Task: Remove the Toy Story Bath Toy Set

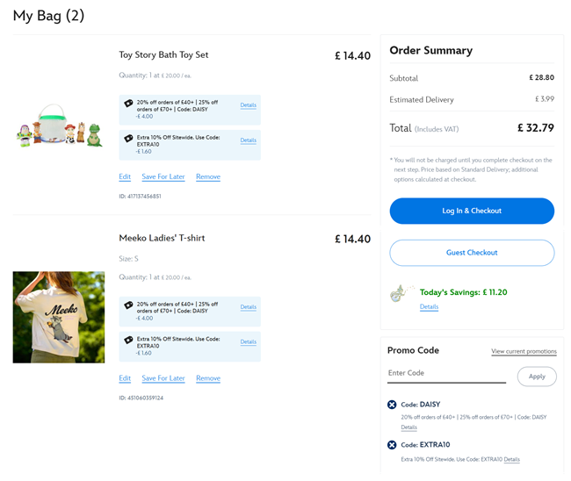Action: (x=208, y=176)
